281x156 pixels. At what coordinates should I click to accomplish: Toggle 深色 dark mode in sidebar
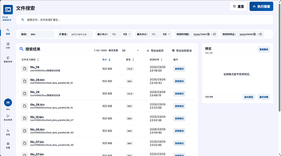coord(8,132)
